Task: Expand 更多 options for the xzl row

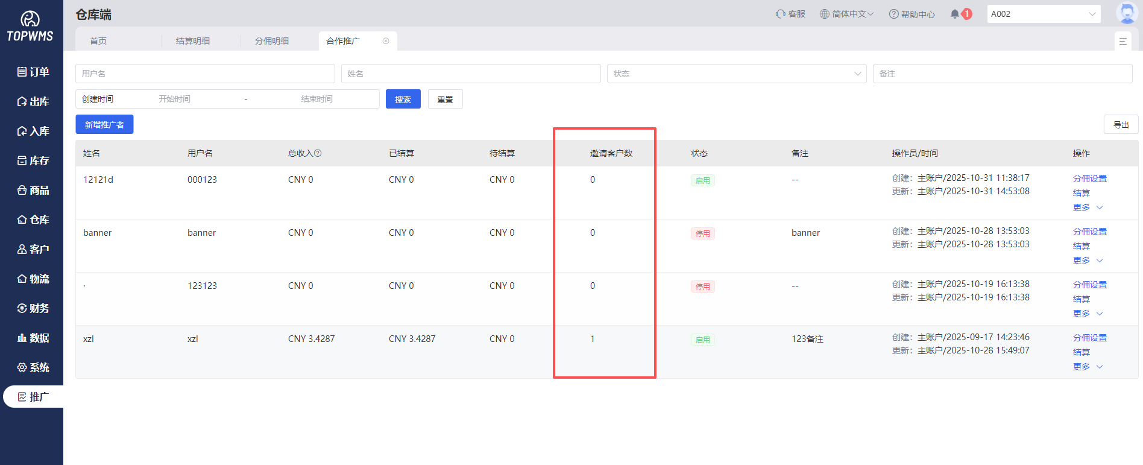Action: pos(1088,367)
